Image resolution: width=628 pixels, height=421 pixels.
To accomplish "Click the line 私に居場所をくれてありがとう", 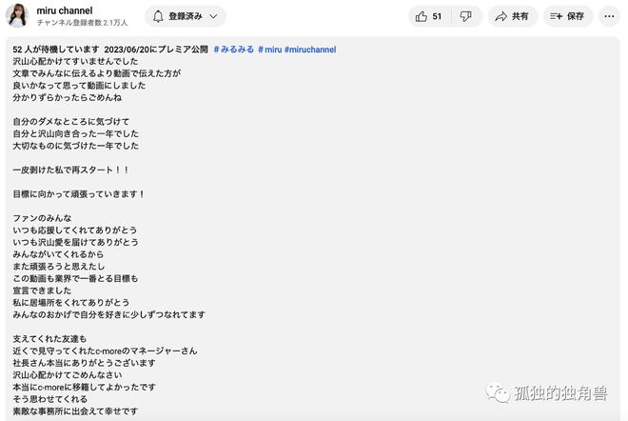I will click(x=71, y=302).
